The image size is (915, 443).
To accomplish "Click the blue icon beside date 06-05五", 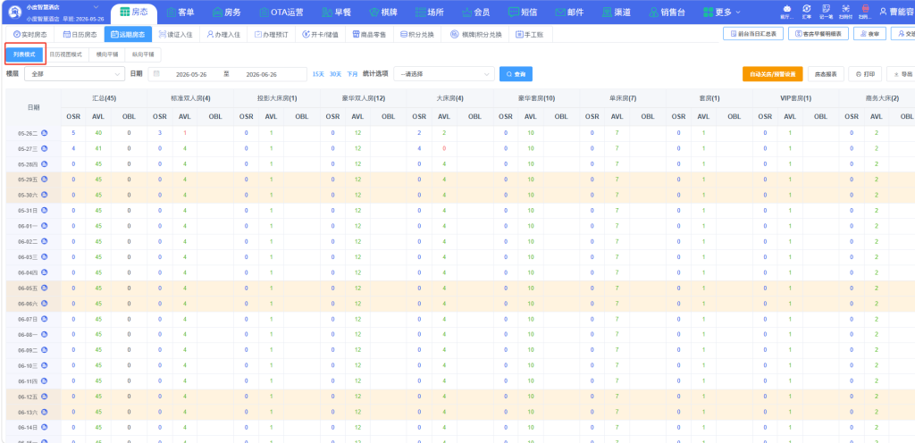I will click(x=45, y=288).
